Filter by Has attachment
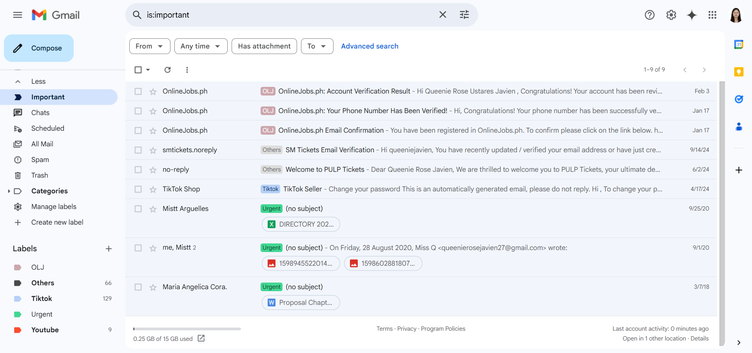Image resolution: width=752 pixels, height=353 pixels. (x=264, y=46)
